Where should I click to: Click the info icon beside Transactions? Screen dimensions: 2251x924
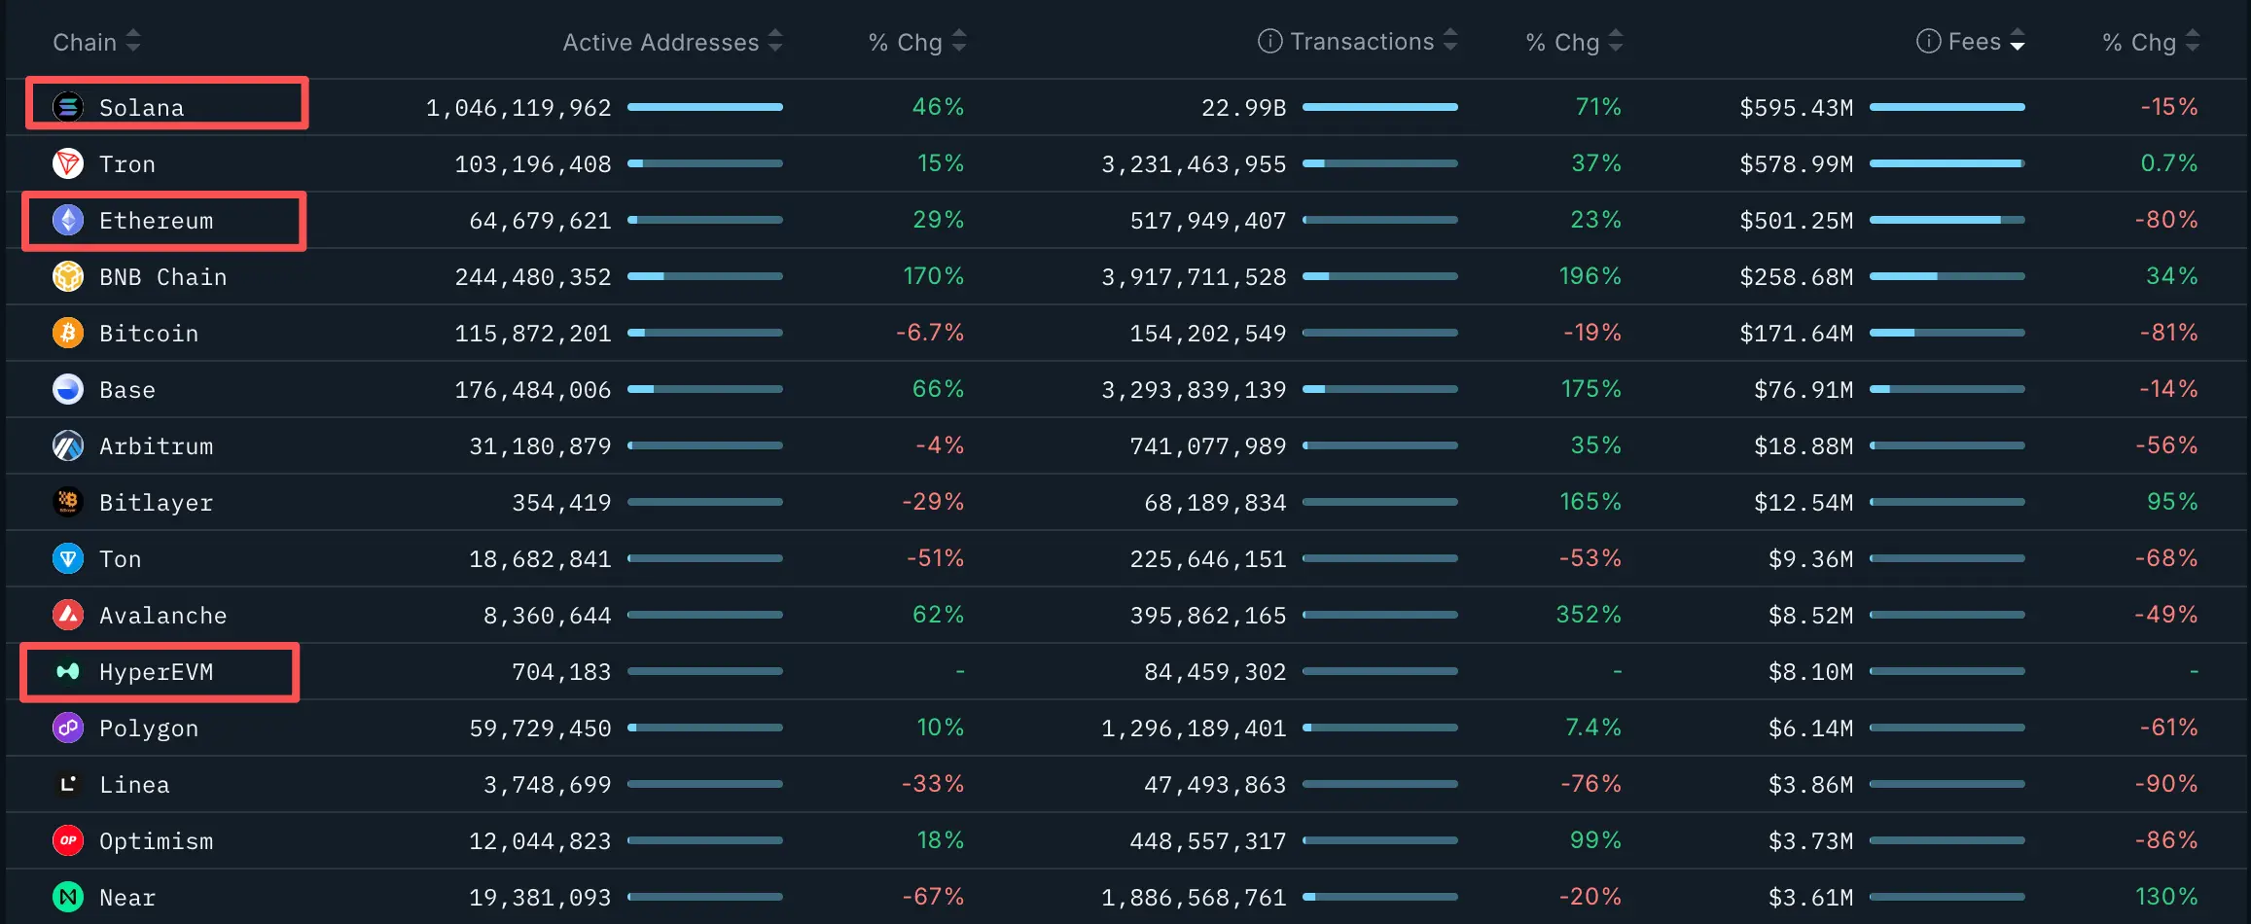(x=1269, y=41)
